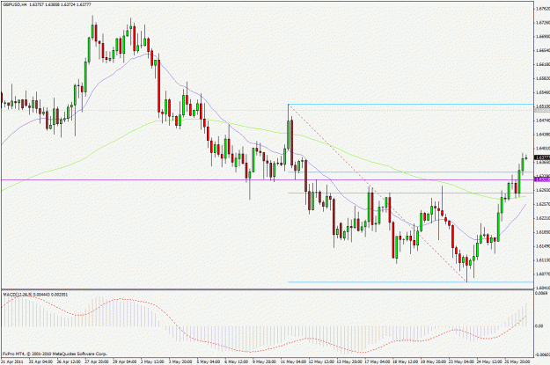Image resolution: width=550 pixels, height=365 pixels.
Task: Click the top cyan Fibonacci level line
Action: pos(410,104)
